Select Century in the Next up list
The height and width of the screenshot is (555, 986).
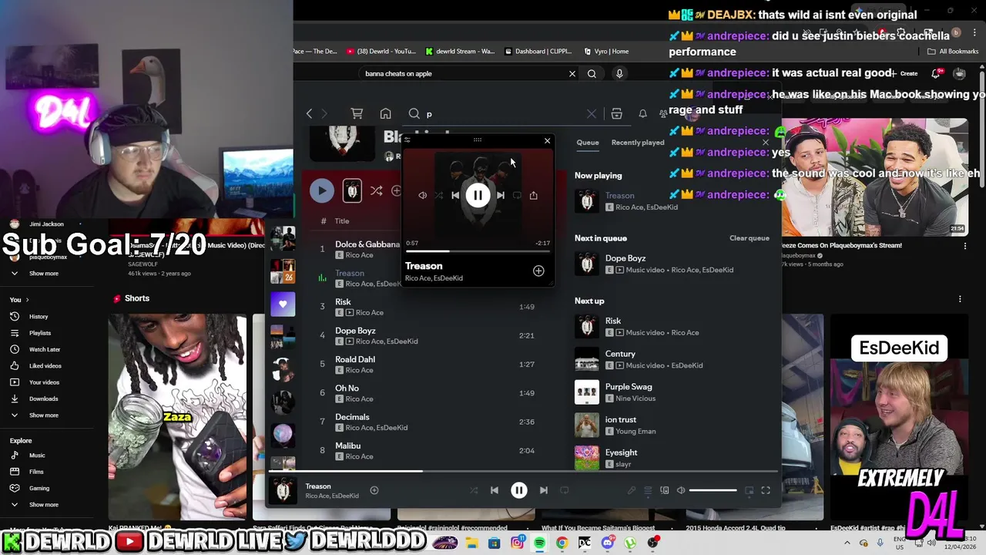click(672, 359)
